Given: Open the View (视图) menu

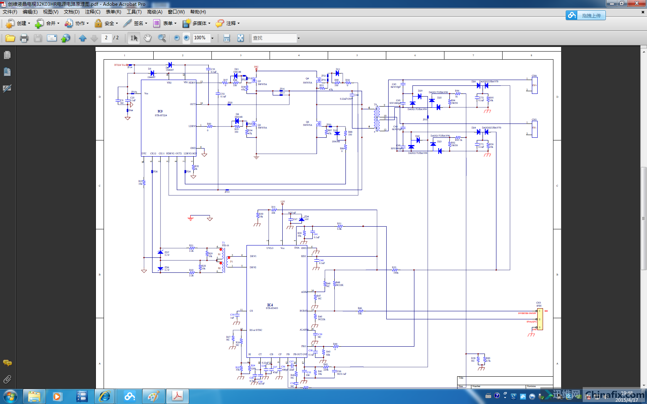Looking at the screenshot, I should [x=50, y=12].
